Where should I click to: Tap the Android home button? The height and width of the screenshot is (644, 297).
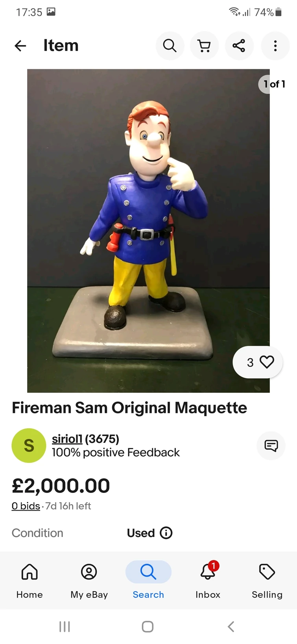148,626
